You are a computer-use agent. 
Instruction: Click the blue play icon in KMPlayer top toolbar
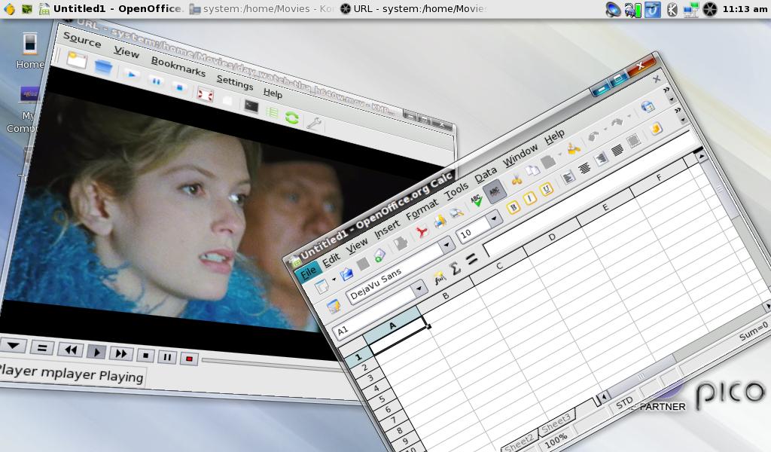(x=131, y=74)
